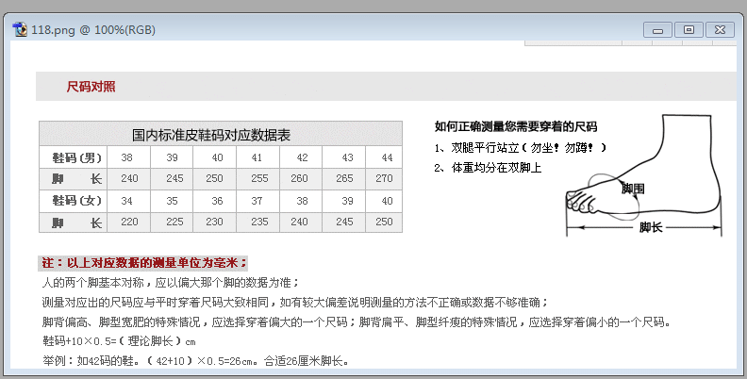The width and height of the screenshot is (747, 379).
Task: Click foot length cell 265
Action: [344, 178]
